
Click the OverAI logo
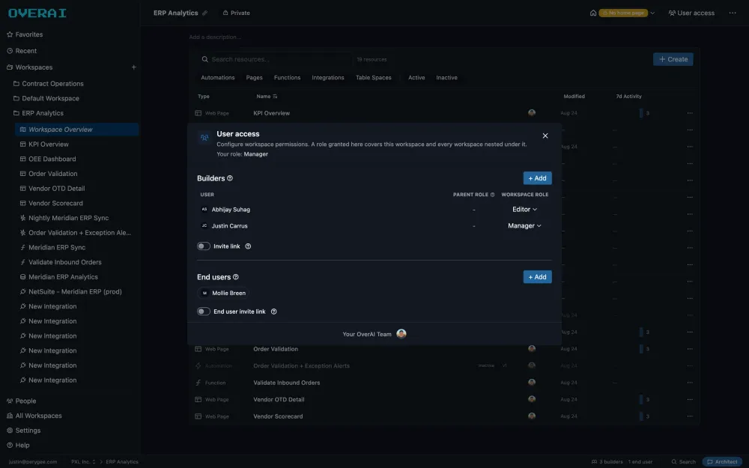pos(37,13)
